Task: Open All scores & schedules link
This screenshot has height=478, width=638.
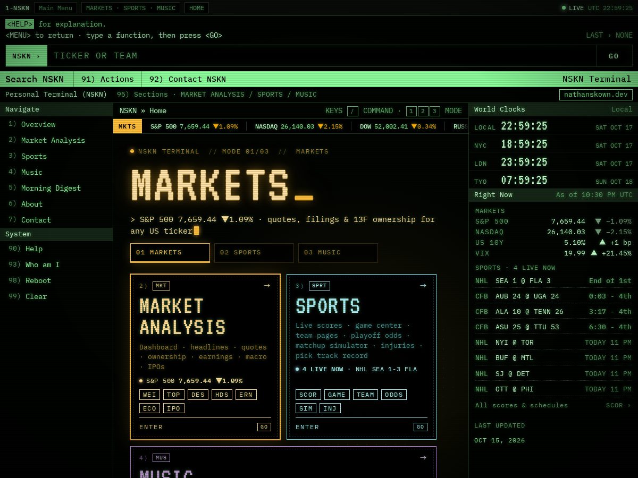Action: 522,405
